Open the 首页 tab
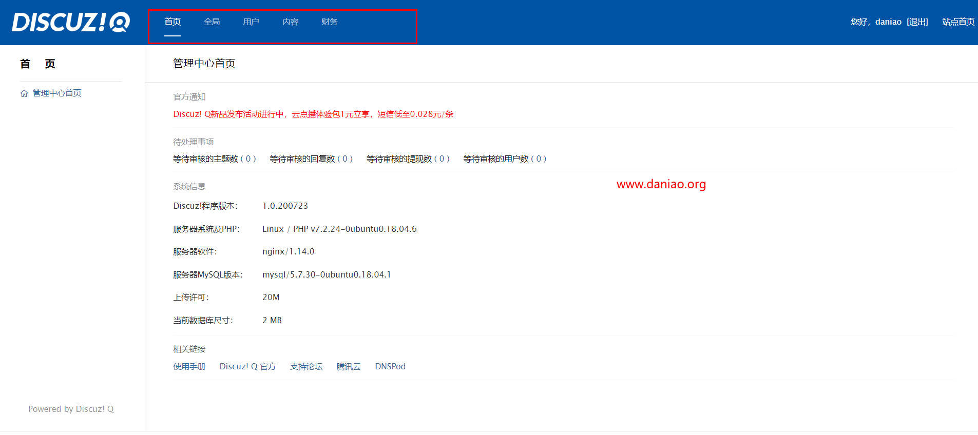Viewport: 978px width, 435px height. 172,22
